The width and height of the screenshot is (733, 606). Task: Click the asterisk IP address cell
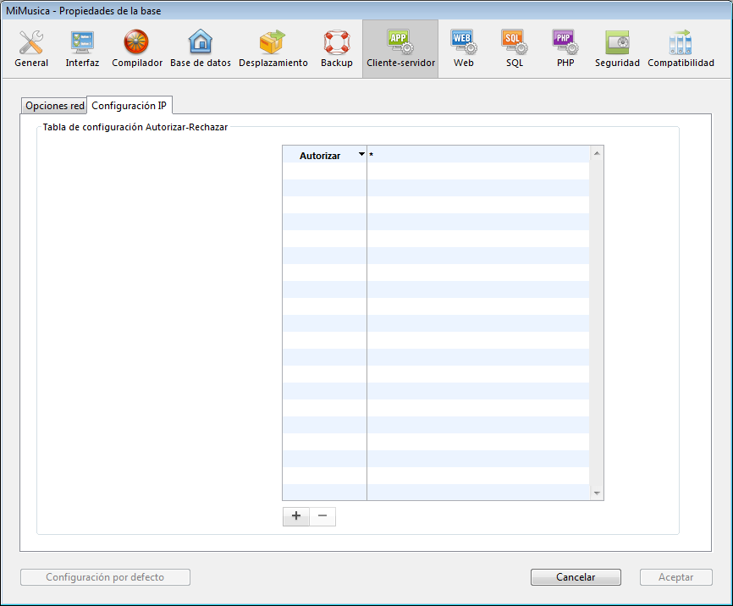point(477,154)
